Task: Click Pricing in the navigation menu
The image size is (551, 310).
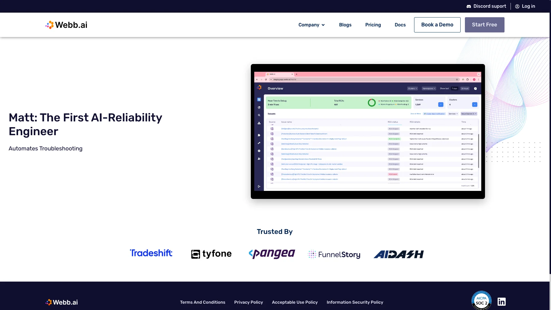Action: 373,25
